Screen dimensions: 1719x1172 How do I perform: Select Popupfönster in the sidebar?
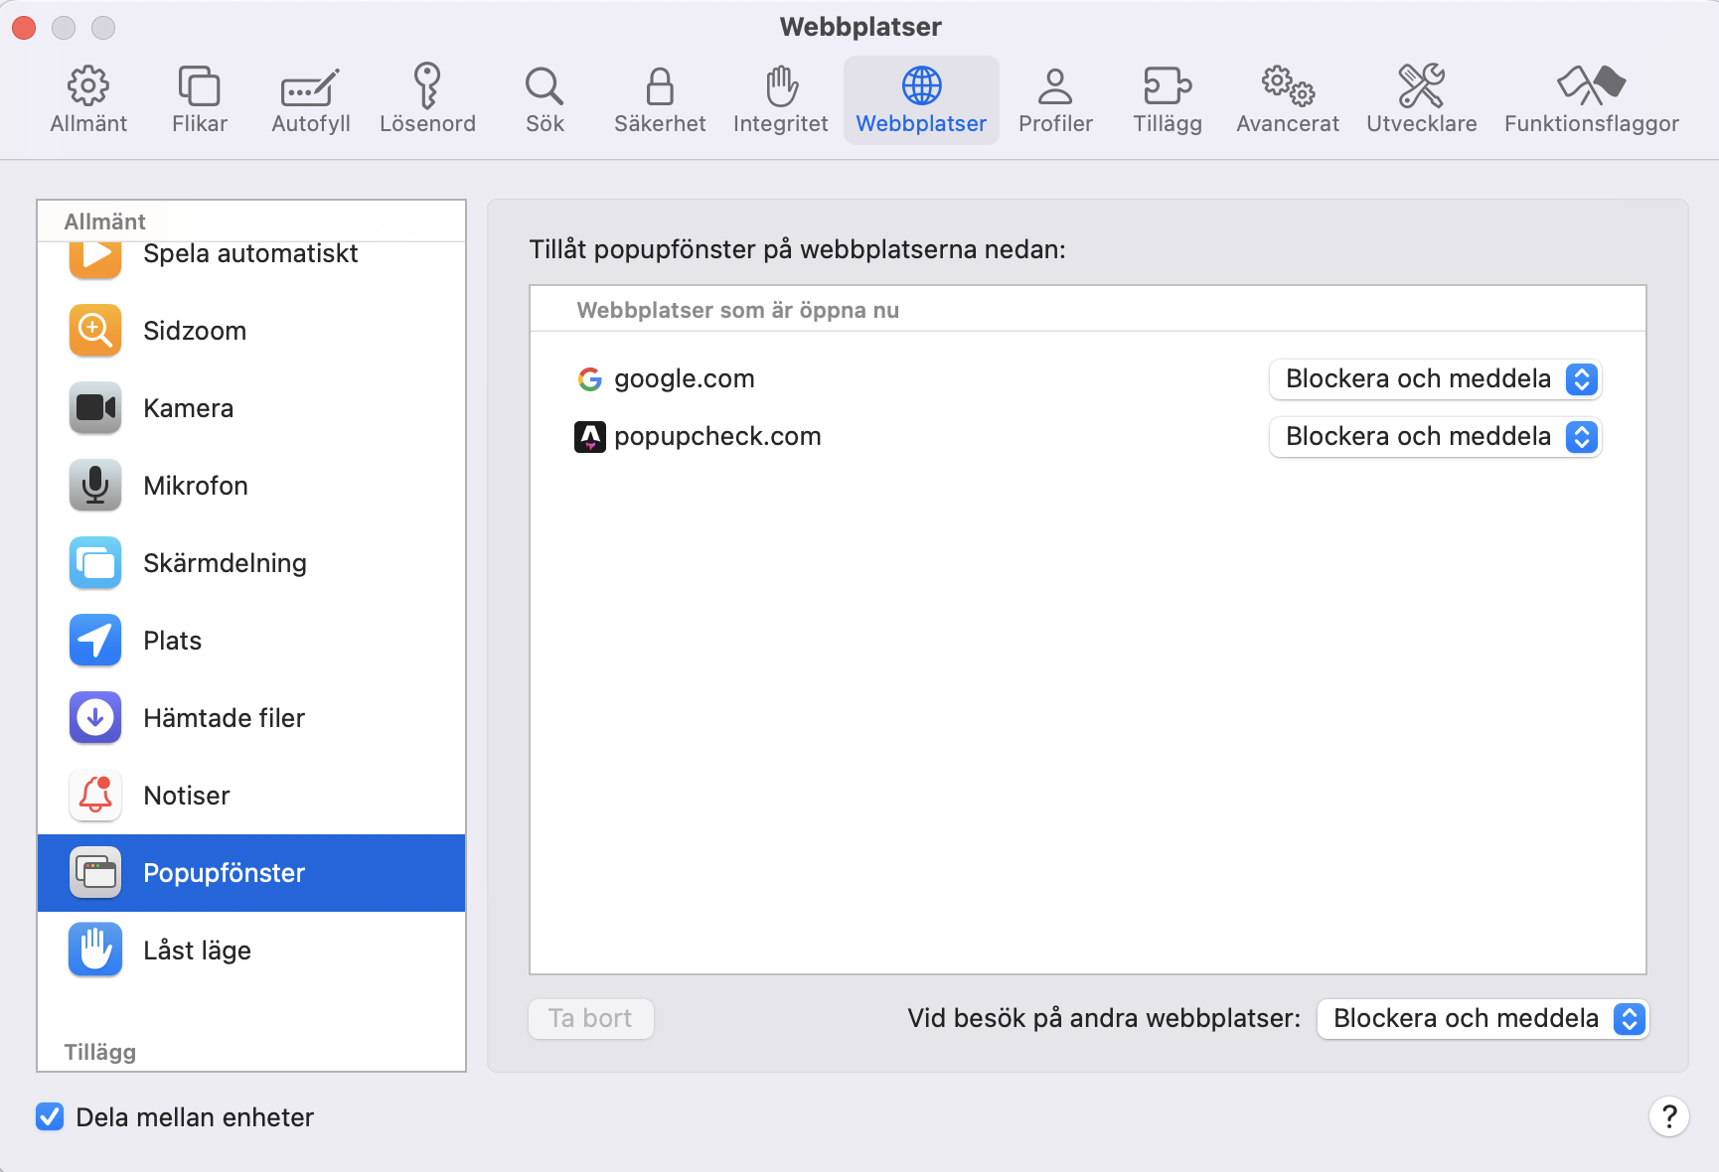[251, 873]
